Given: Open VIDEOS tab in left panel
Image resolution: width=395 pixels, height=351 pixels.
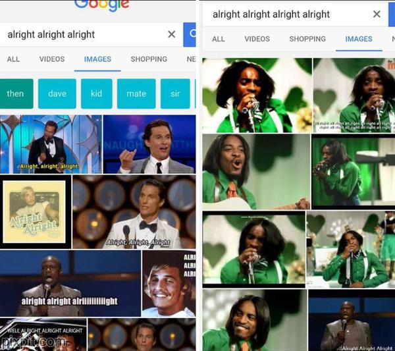Looking at the screenshot, I should click(x=52, y=59).
